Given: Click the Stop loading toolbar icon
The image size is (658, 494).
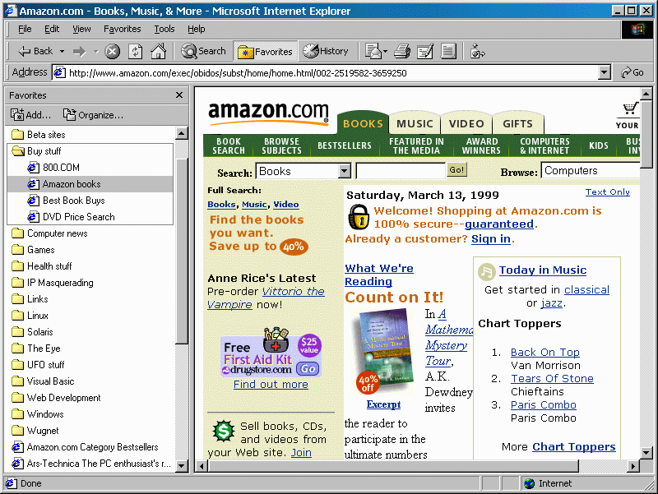Looking at the screenshot, I should (113, 51).
